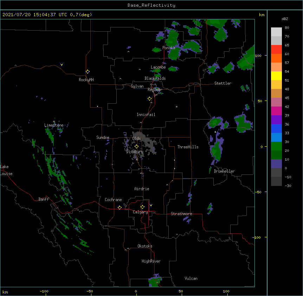This screenshot has height=296, width=303.
Task: Click the light gray 80-70 dBZ swatch
Action: click(276, 32)
